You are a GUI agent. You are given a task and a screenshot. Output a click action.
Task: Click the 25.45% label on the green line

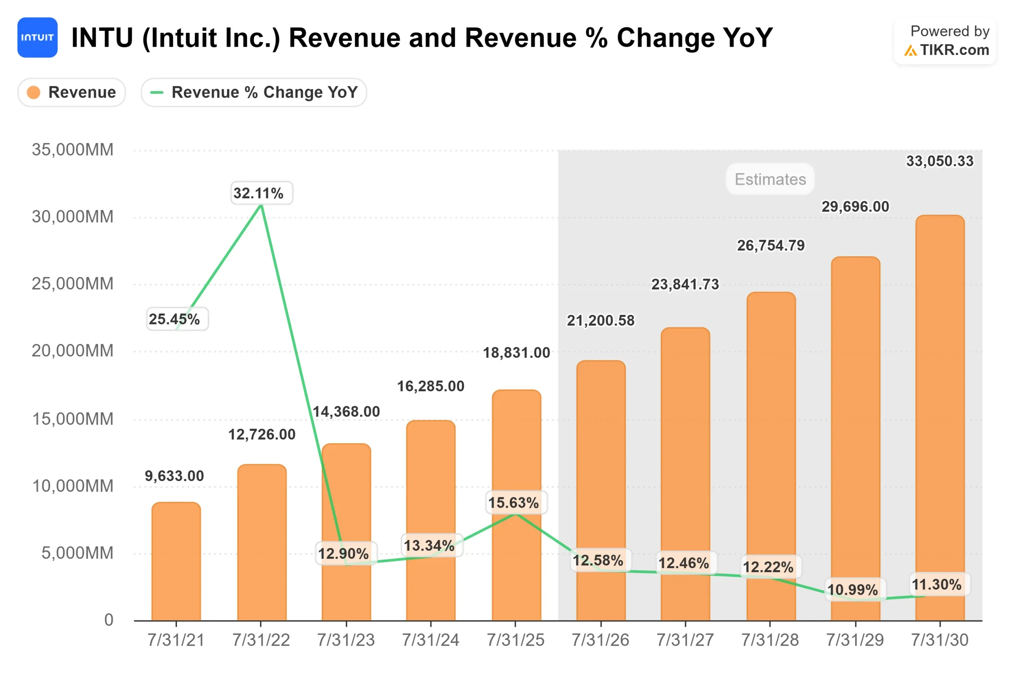[177, 319]
